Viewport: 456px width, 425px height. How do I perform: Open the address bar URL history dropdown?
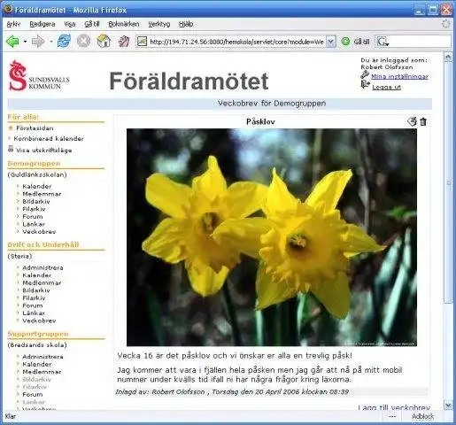tap(331, 42)
